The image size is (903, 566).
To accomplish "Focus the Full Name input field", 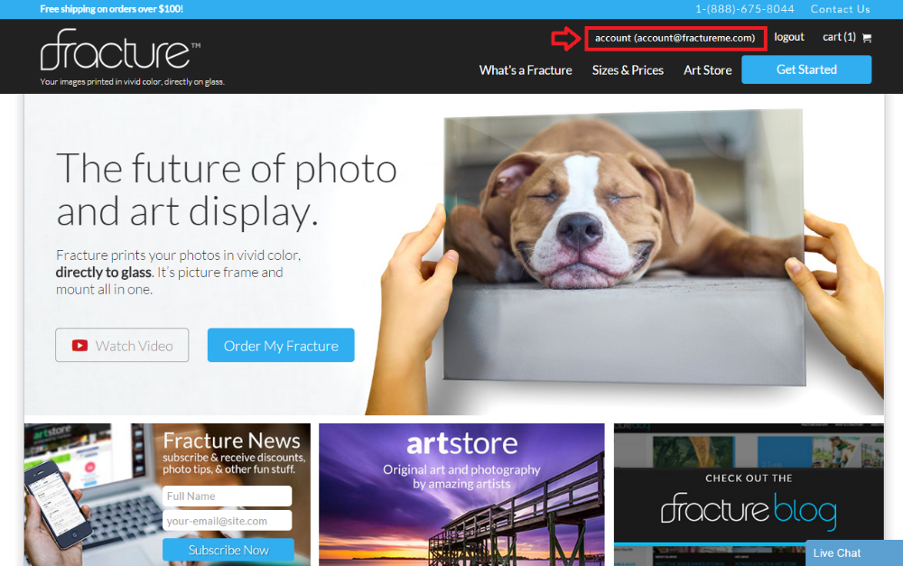I will (227, 496).
